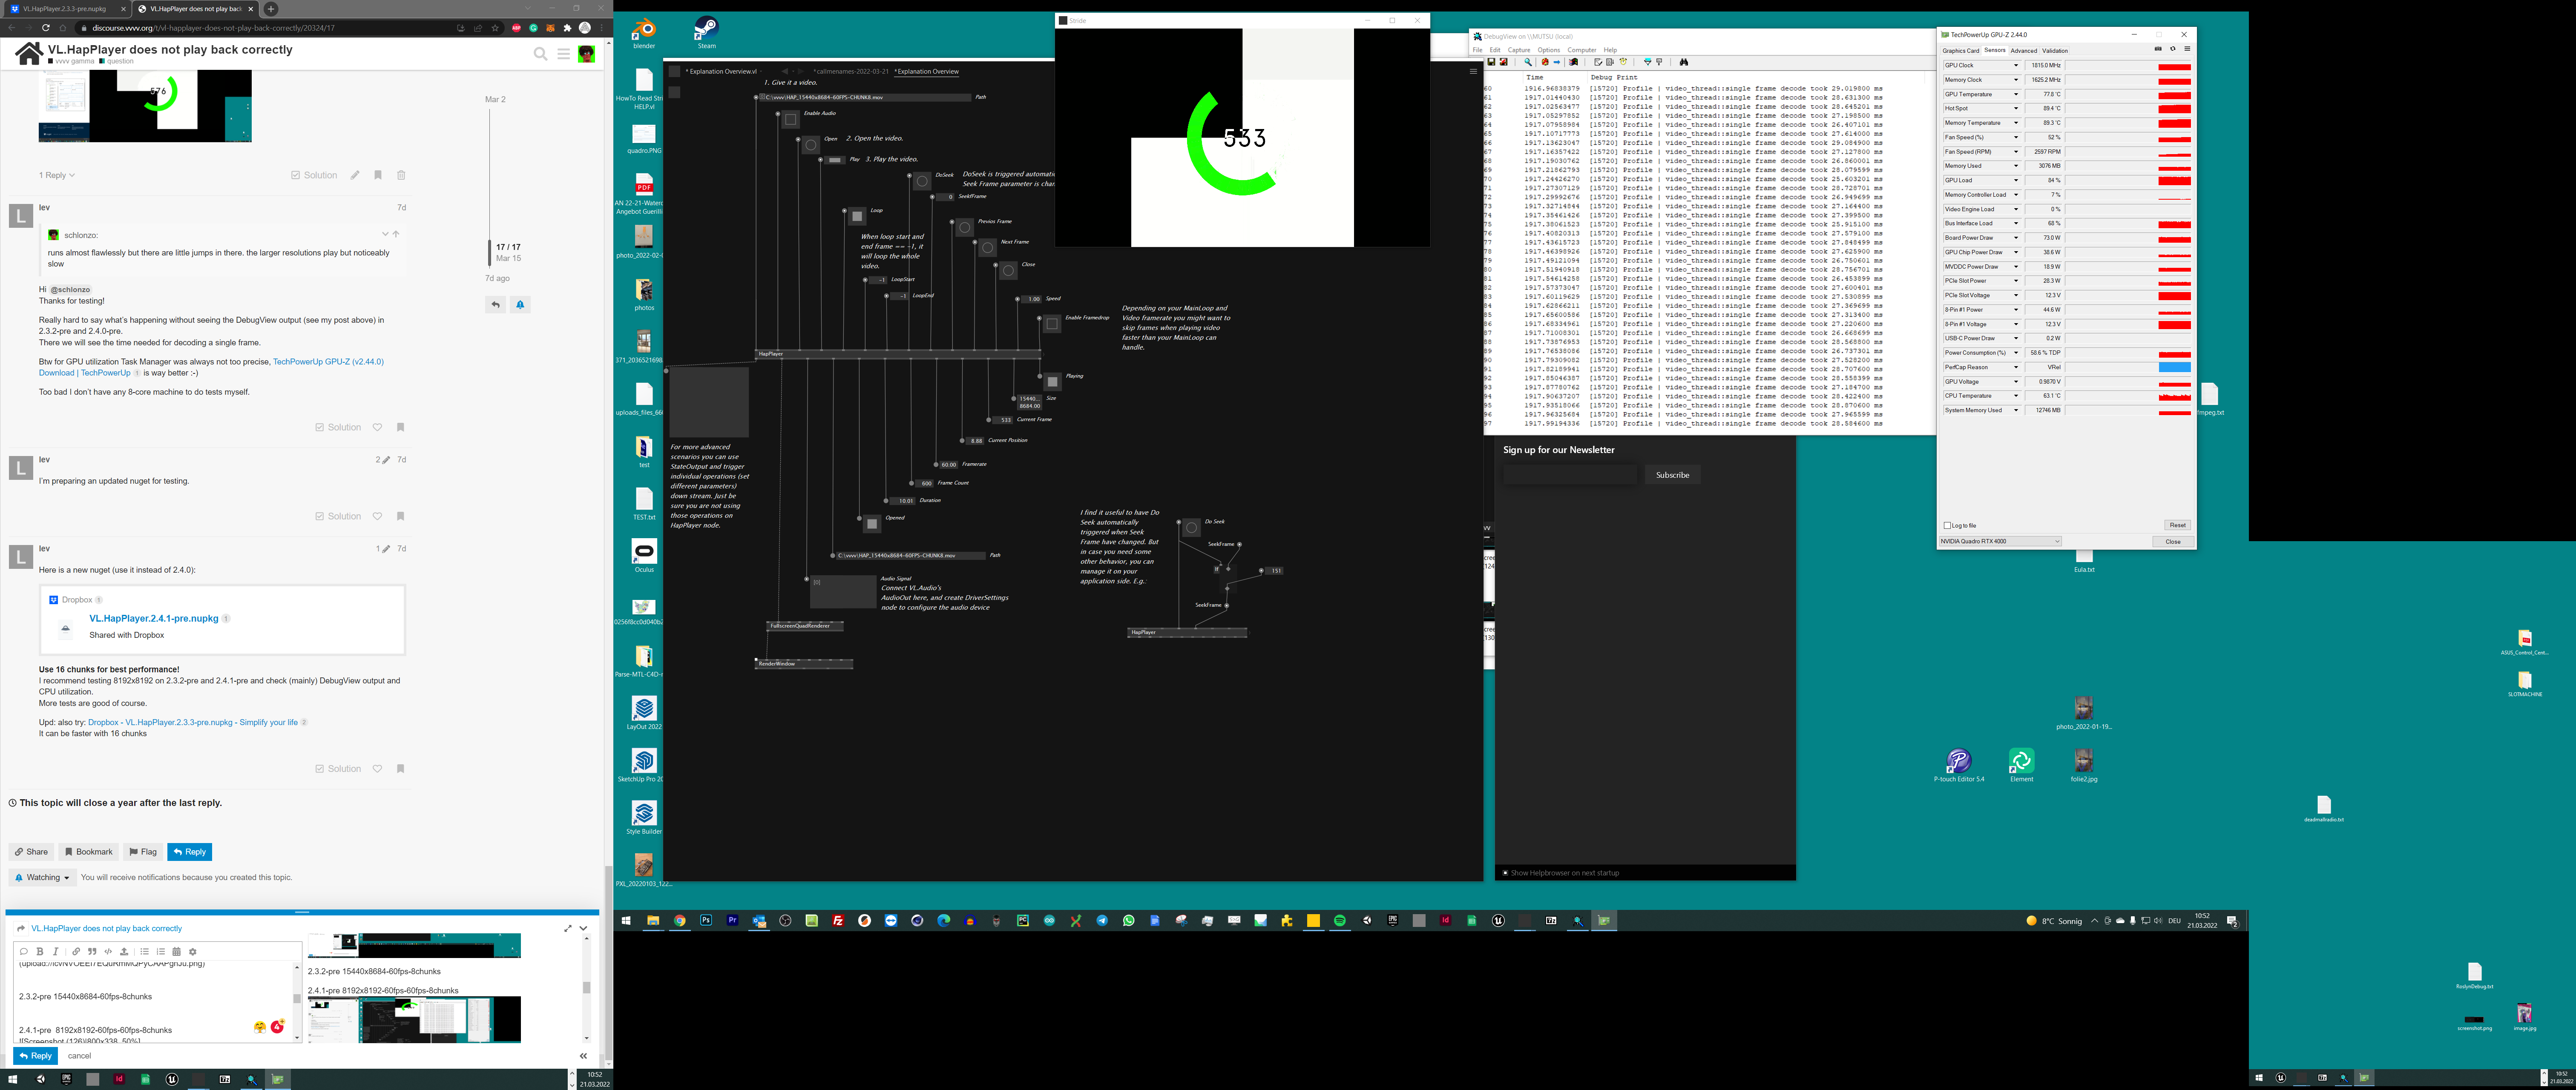Image resolution: width=2576 pixels, height=1090 pixels.
Task: Hide the composer preview with the double chevron
Action: click(583, 1056)
